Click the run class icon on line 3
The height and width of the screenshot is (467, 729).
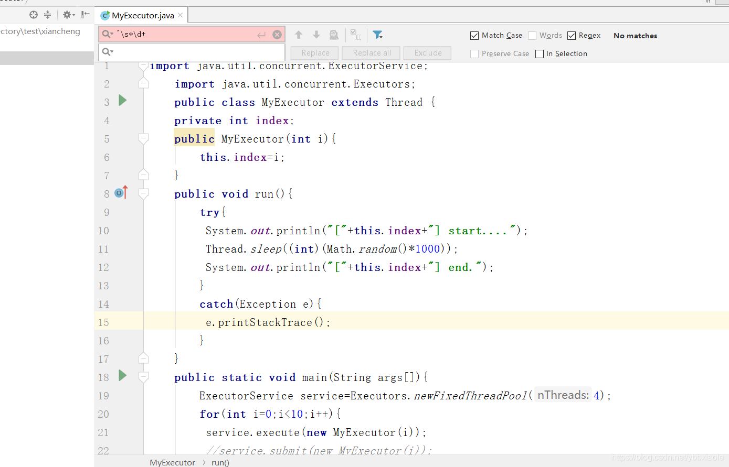pyautogui.click(x=123, y=100)
